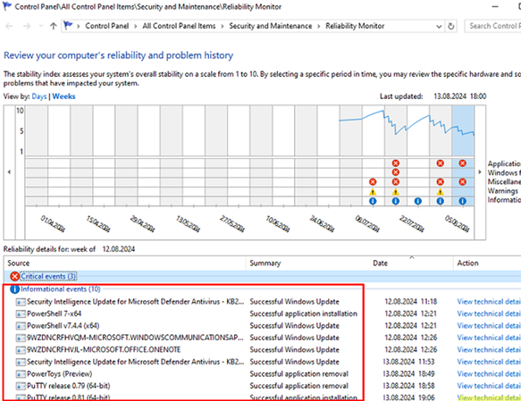Open the recent locations dropdown next to Forward
This screenshot has height=401, width=521.
click(41, 26)
